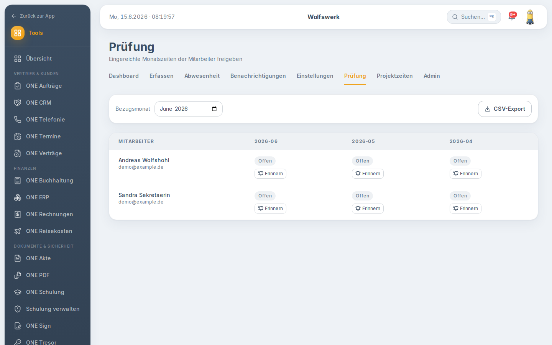Click the ONE Schulung graduation cap icon

pos(18,292)
